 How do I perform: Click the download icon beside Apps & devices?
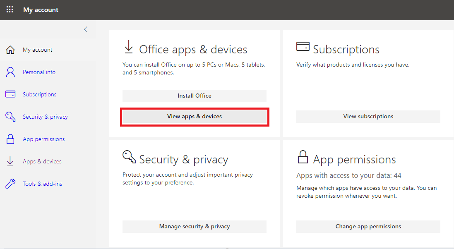click(x=10, y=161)
